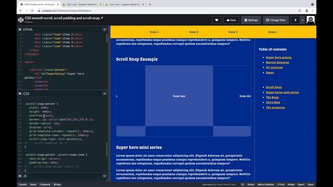Bookmark this page with star icon
Screen dimensions: 333x187
coord(300,10)
